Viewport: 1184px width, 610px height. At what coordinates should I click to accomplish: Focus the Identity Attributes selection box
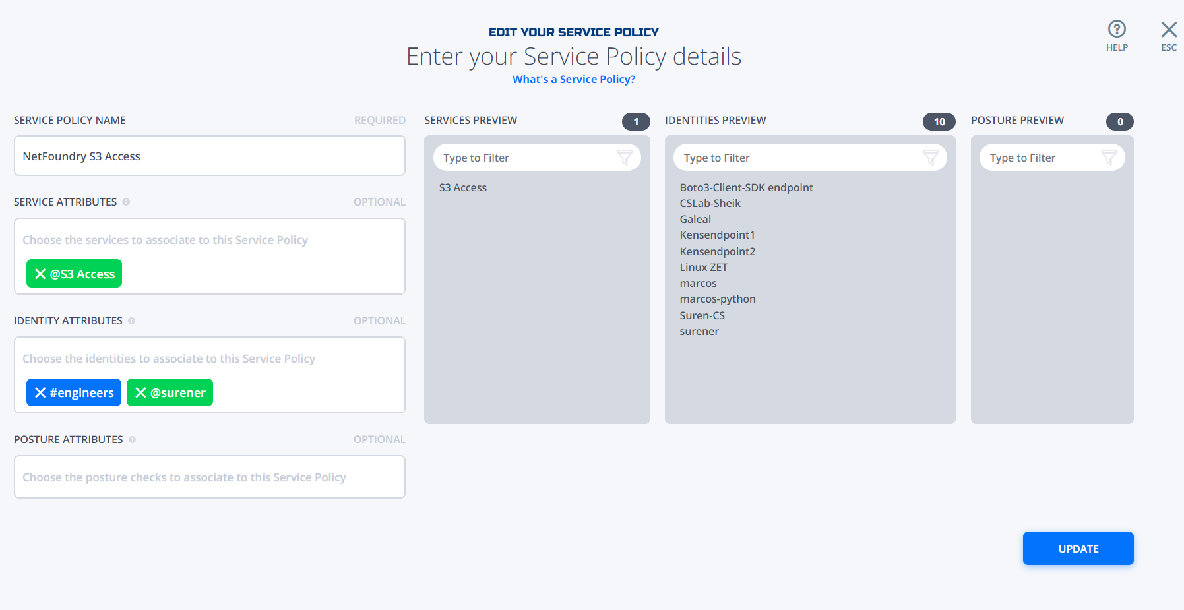[x=210, y=375]
